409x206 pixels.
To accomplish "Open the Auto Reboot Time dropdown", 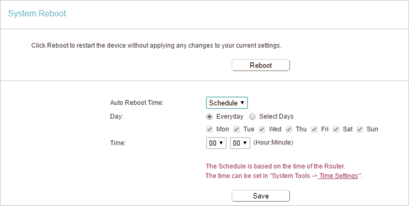I will click(226, 103).
